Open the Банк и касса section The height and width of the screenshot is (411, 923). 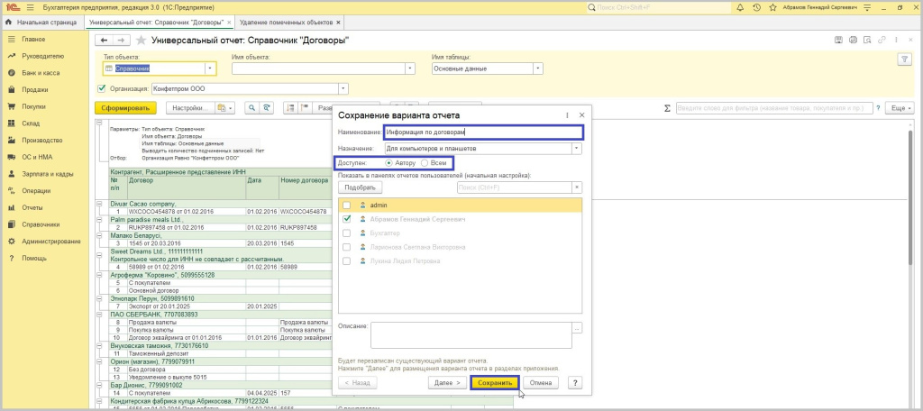[x=41, y=71]
